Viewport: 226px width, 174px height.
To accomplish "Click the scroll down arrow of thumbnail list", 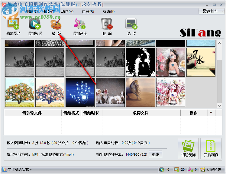I will (x=219, y=106).
